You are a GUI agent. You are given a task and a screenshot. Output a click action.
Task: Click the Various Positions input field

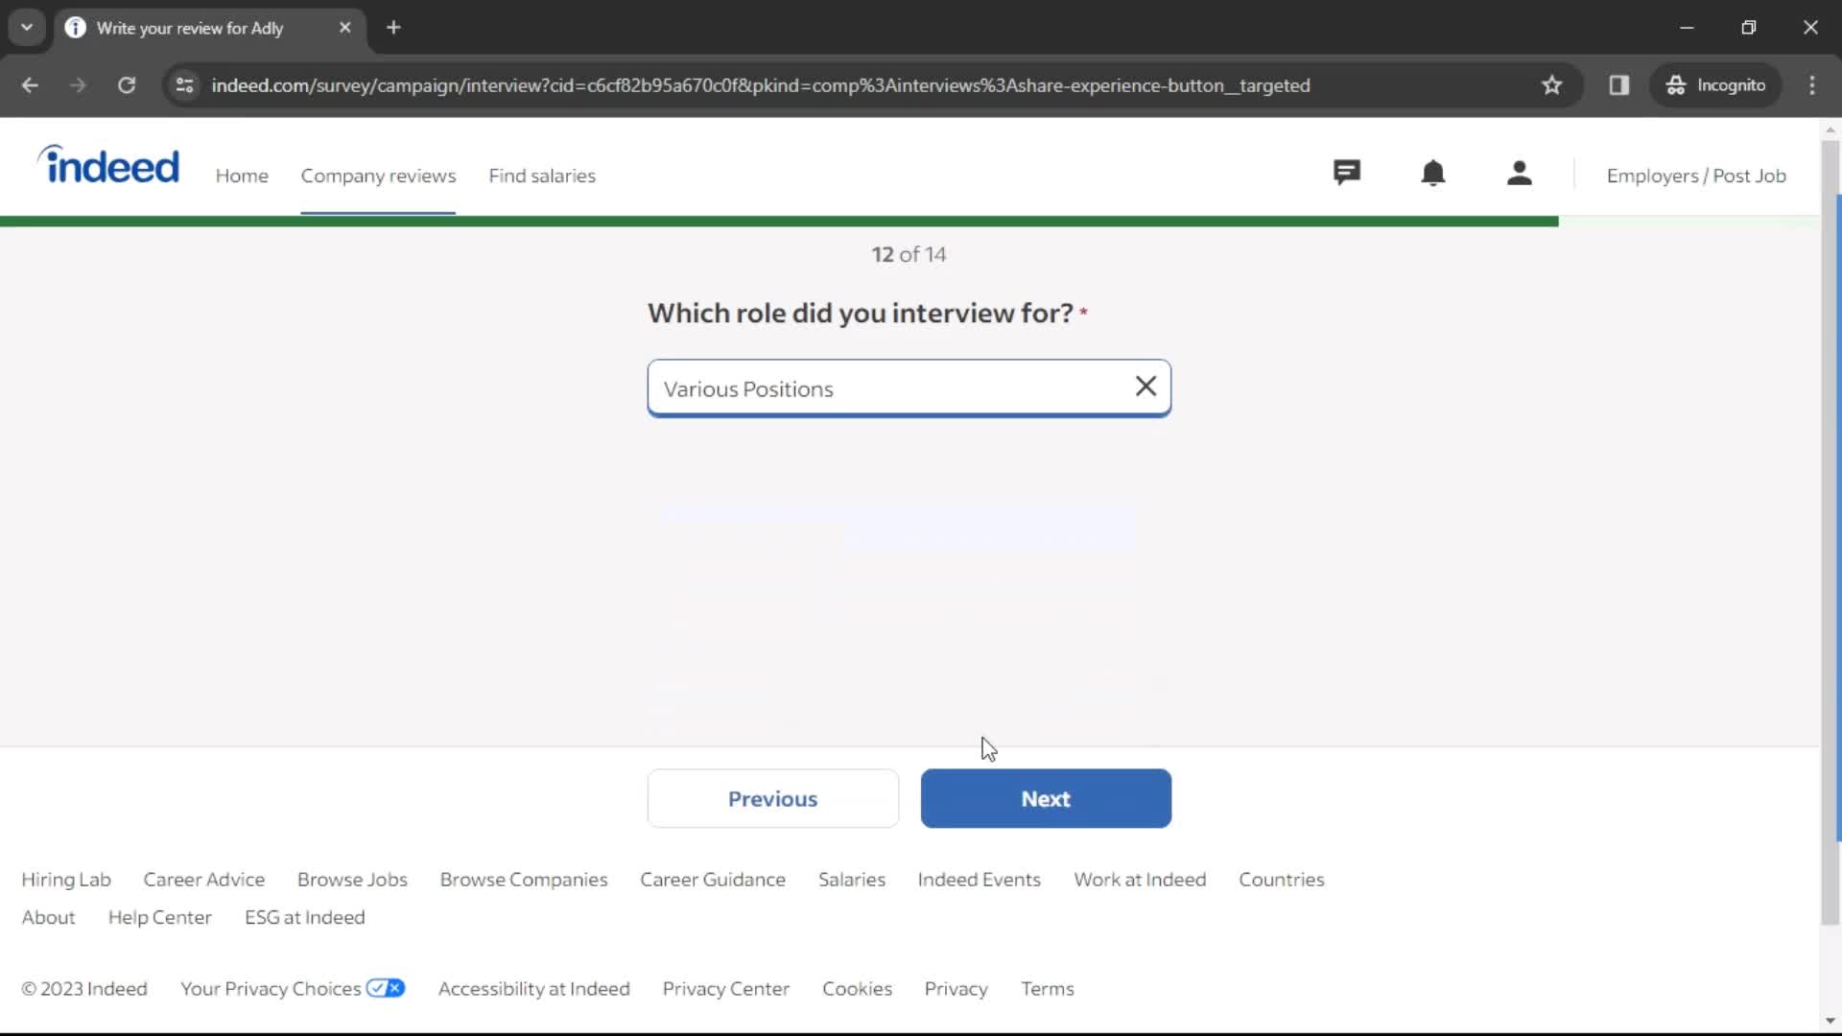pos(909,388)
